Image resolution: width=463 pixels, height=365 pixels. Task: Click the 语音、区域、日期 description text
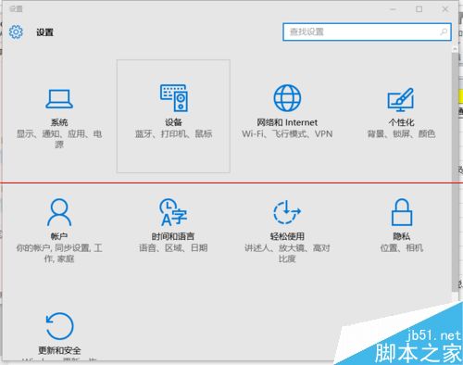pos(173,247)
